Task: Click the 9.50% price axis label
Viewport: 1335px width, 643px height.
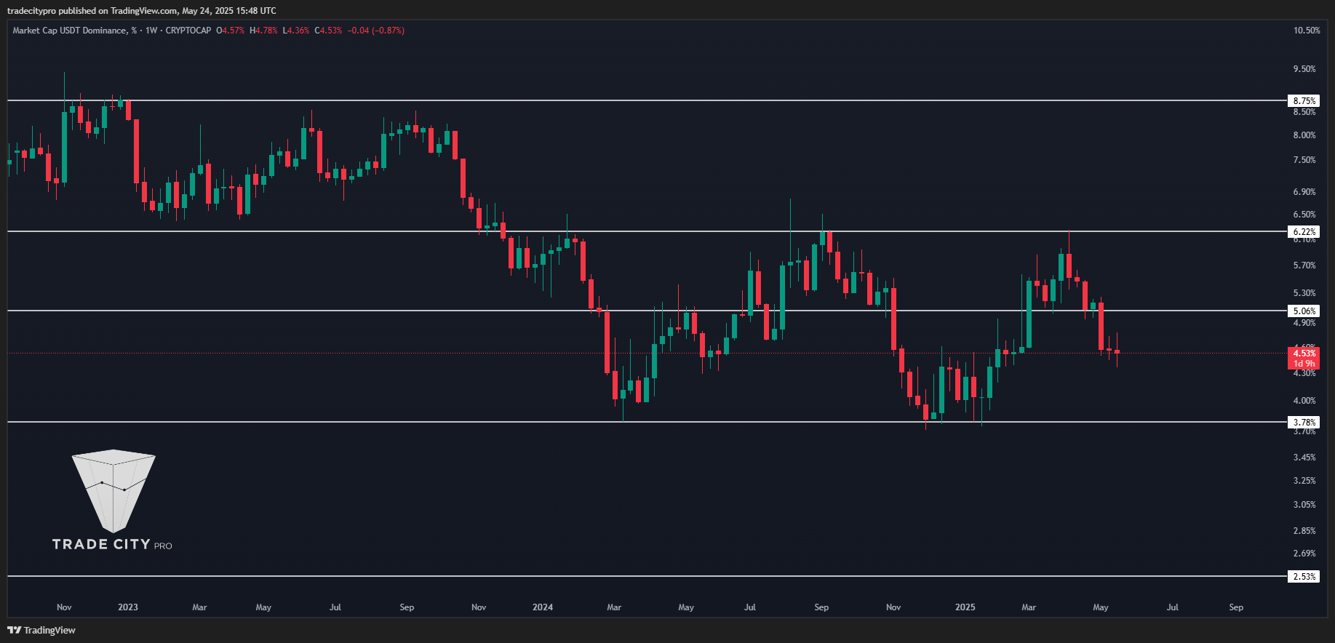Action: [1304, 69]
